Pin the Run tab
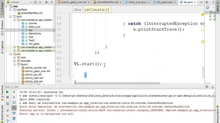 pyautogui.click(x=8, y=110)
